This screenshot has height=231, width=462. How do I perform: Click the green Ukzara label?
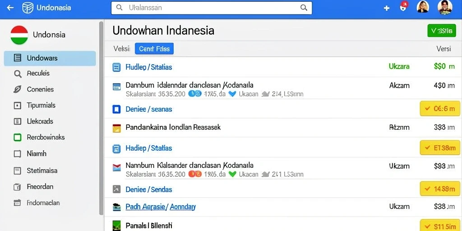tap(399, 67)
